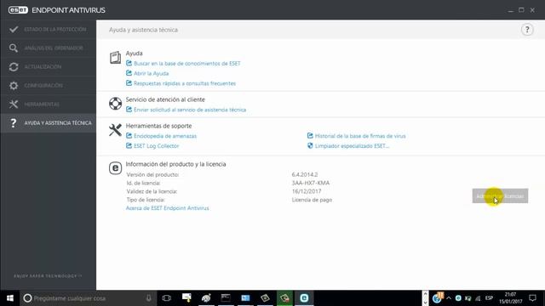
Task: Click license ID value 3AA-HX7-KMA
Action: [311, 183]
